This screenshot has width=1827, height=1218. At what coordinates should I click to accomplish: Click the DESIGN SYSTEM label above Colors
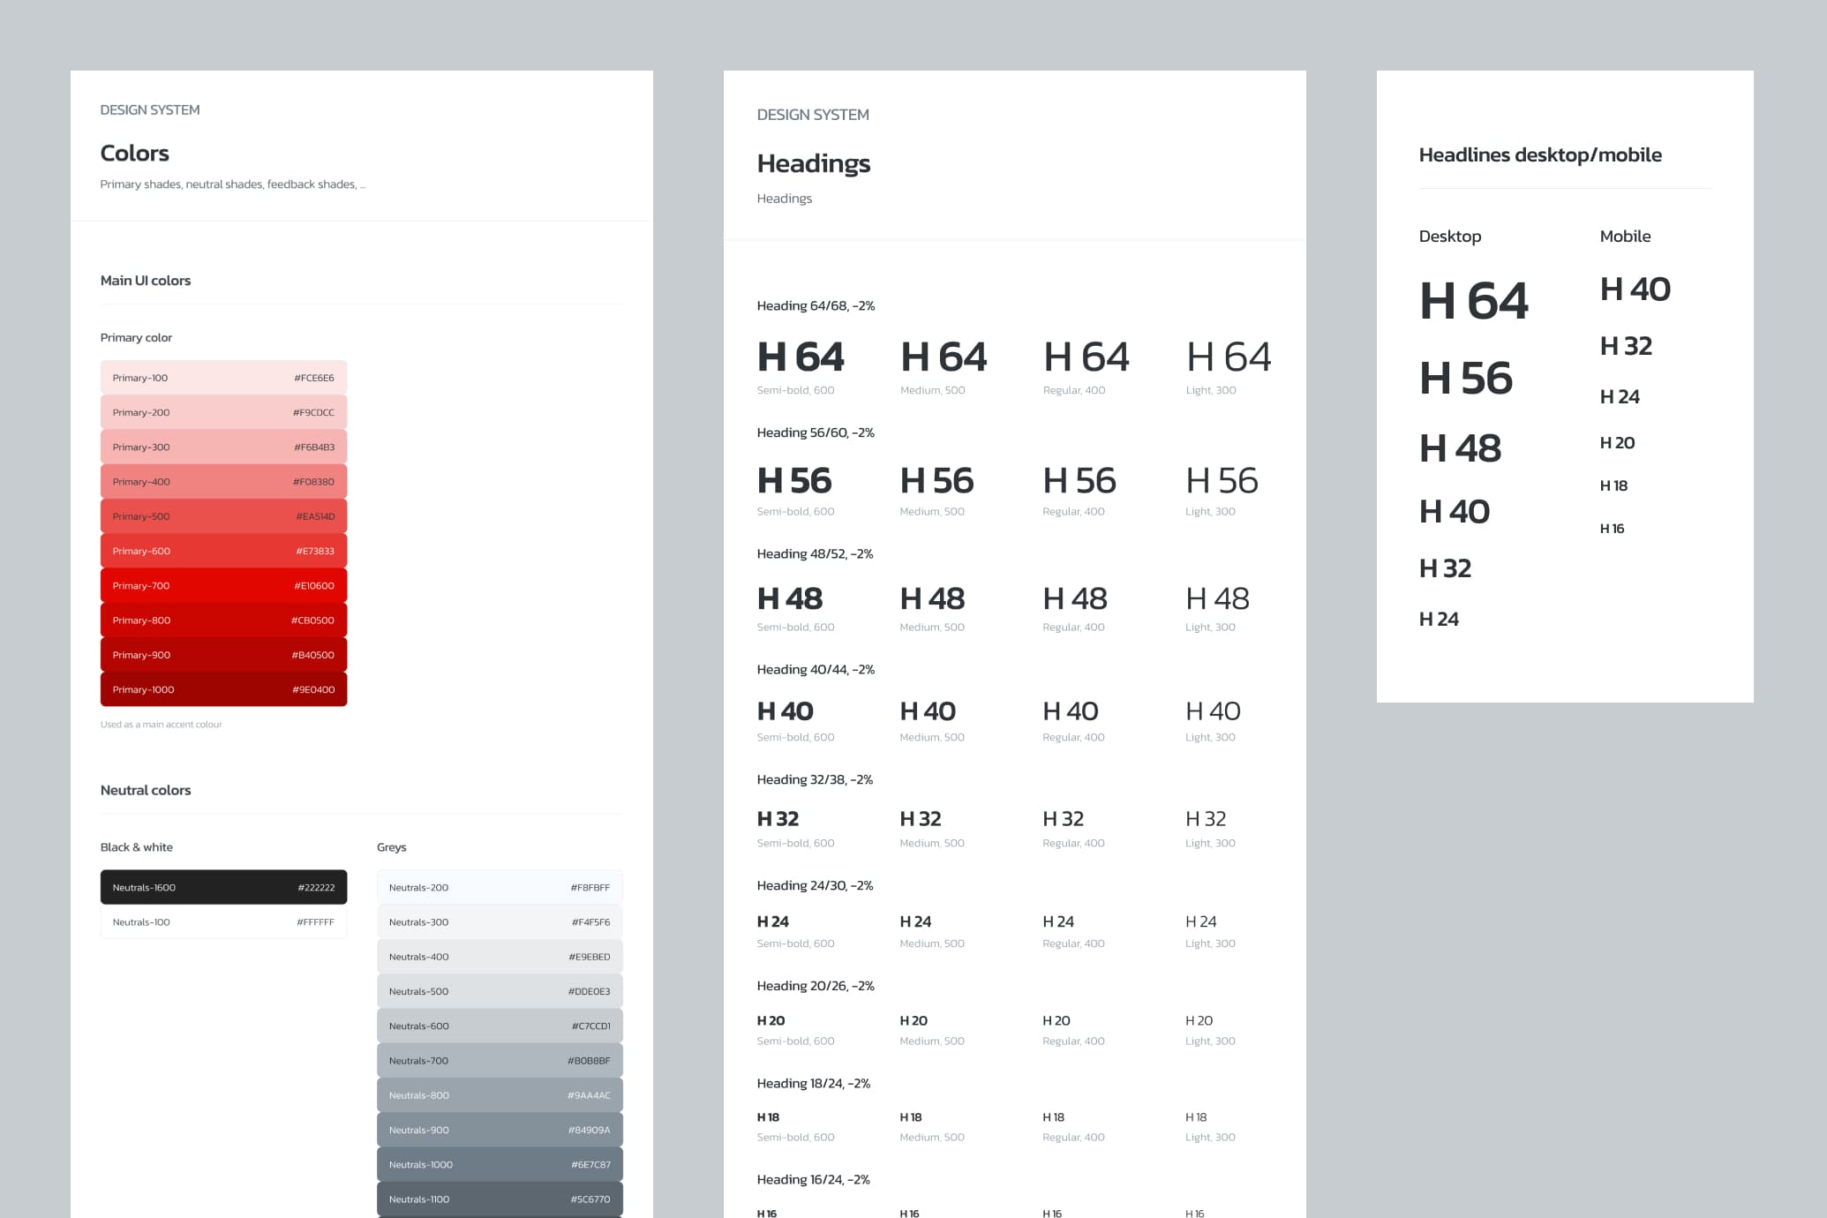[149, 109]
